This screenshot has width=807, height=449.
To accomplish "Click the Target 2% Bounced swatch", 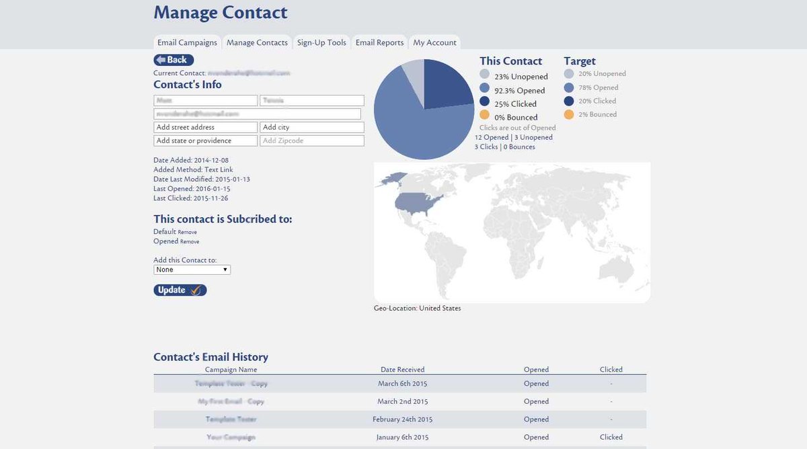I will pos(569,114).
